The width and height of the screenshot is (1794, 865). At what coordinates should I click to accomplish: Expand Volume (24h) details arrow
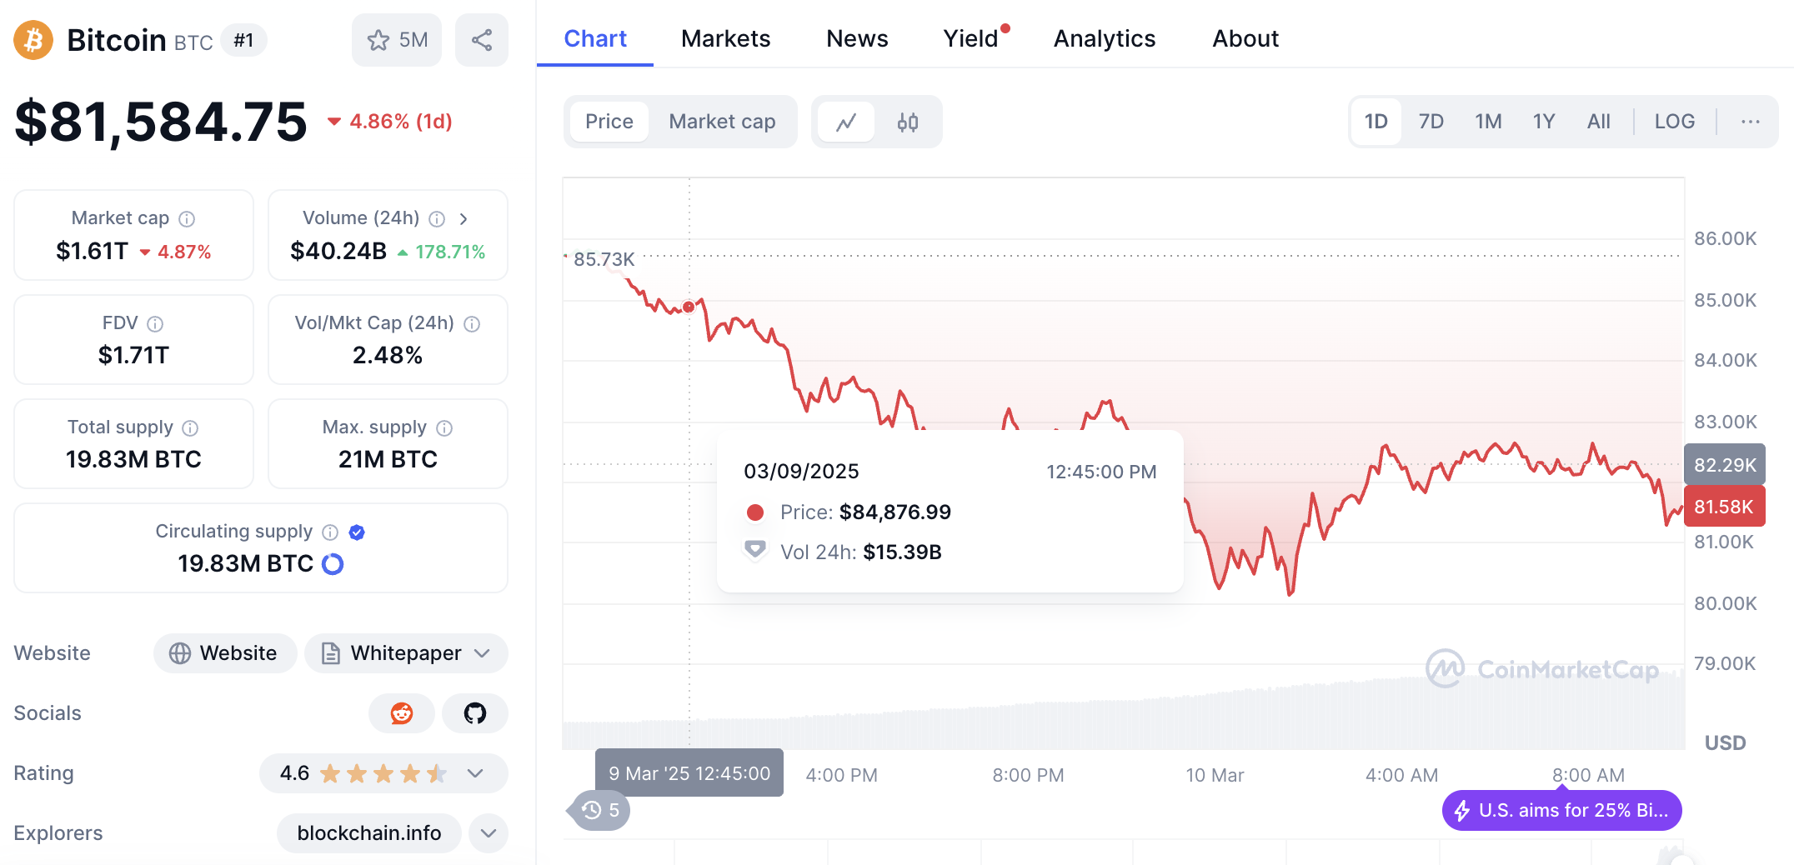pos(464,219)
